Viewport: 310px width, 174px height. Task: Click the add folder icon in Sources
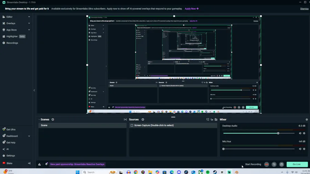(x=216, y=120)
